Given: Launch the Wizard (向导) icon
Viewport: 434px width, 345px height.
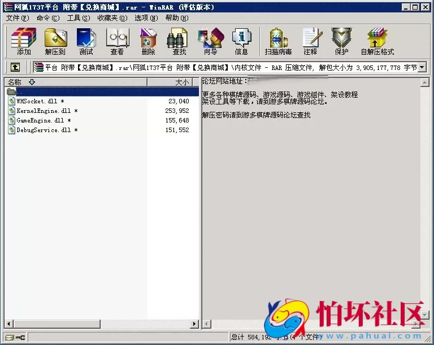Looking at the screenshot, I should click(211, 41).
